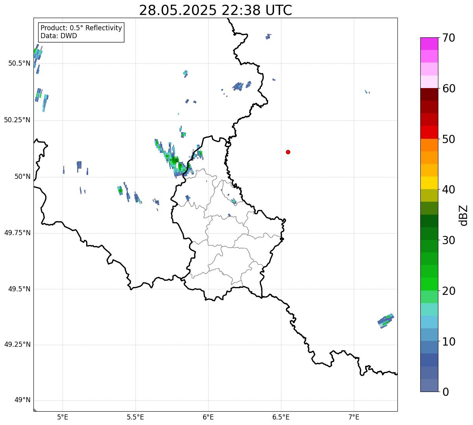Click the 'Data: DWD' label
The height and width of the screenshot is (425, 473).
point(59,36)
